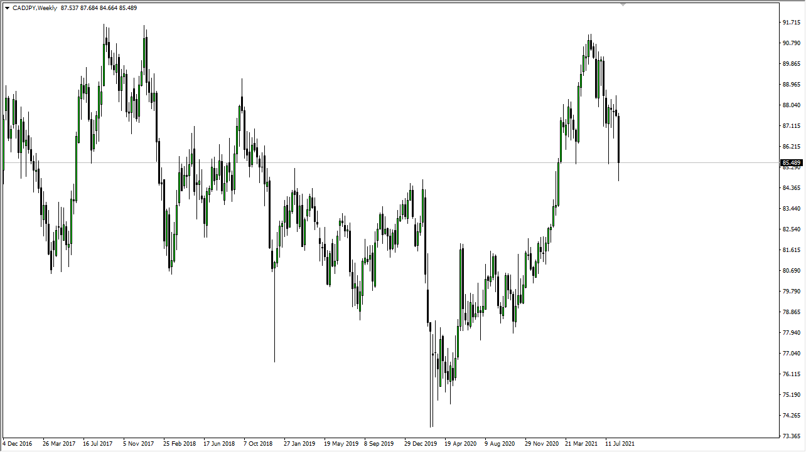The image size is (806, 452).
Task: Collapse the CADJPY,Weekly data window expander
Action: click(x=8, y=8)
